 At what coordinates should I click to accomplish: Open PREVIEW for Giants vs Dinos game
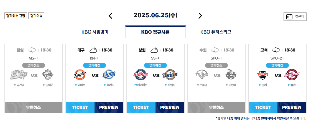(x=170, y=107)
